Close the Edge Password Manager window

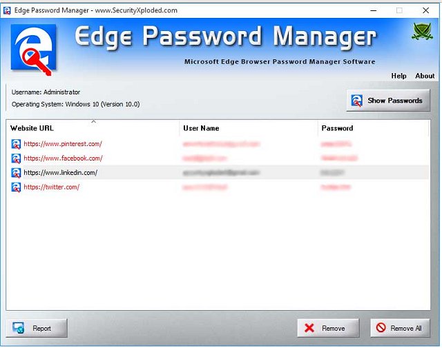(x=425, y=11)
